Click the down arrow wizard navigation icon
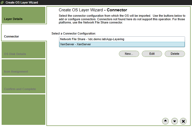This screenshot has width=192, height=127. [174, 121]
